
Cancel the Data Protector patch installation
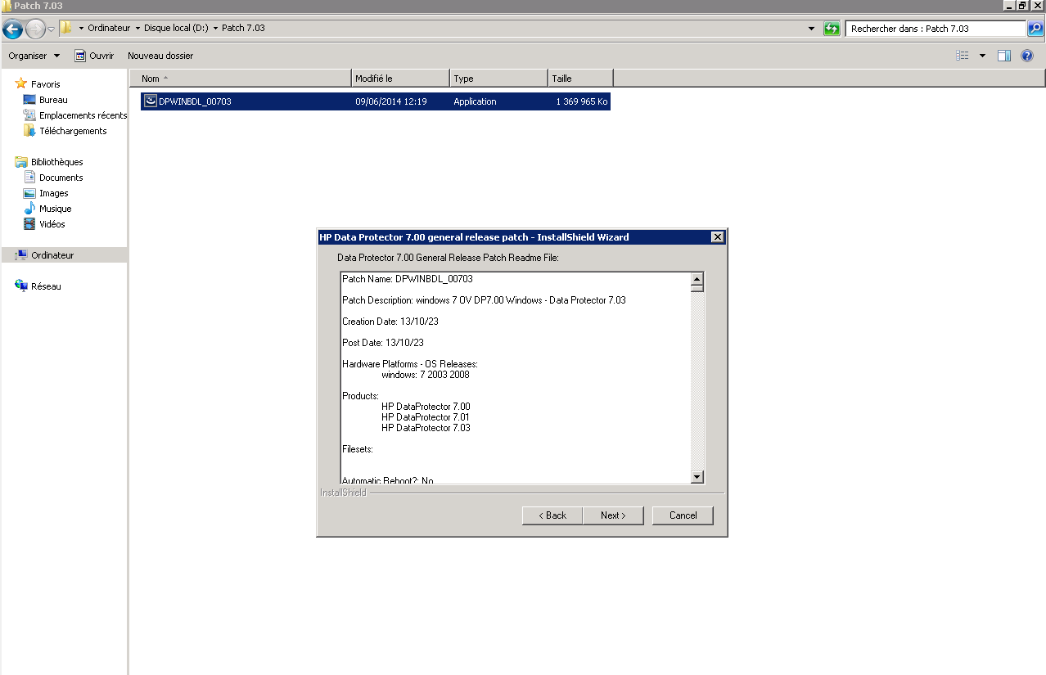pyautogui.click(x=682, y=515)
